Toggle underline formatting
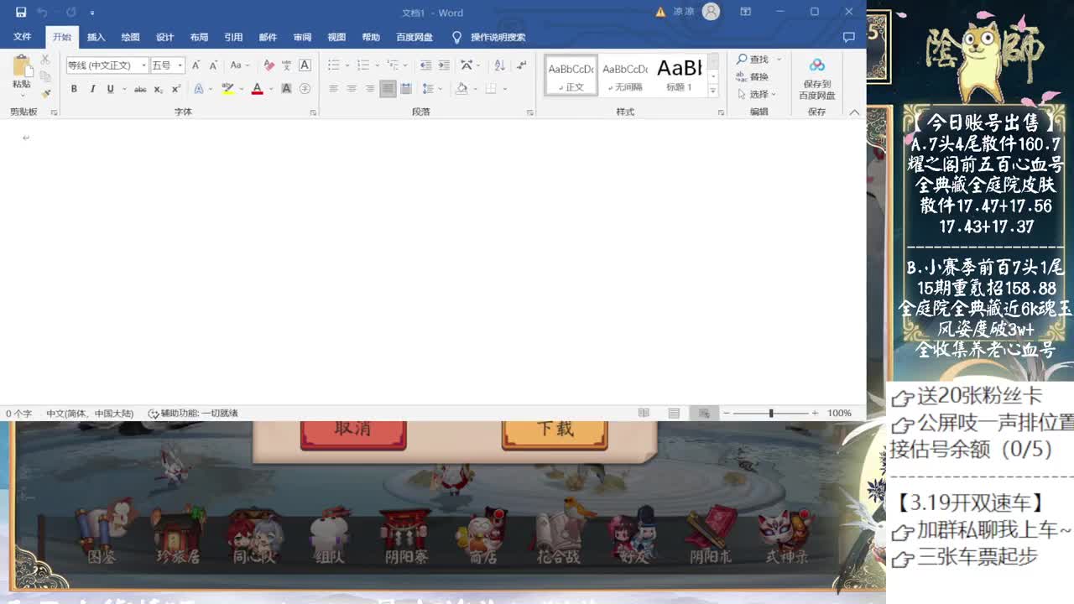1074x604 pixels. point(110,89)
